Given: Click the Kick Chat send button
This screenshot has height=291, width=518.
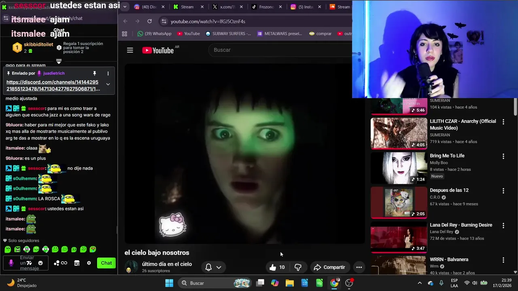Looking at the screenshot, I should pos(106,263).
